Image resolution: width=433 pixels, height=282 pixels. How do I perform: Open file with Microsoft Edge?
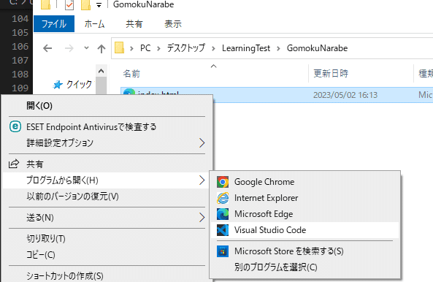pos(305,214)
